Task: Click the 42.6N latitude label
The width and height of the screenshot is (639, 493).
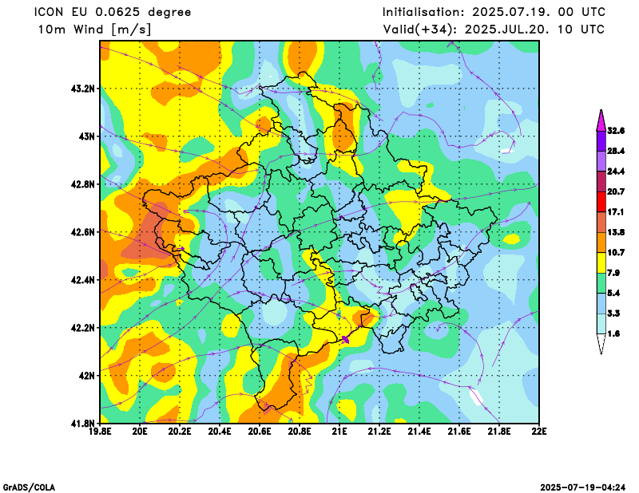Action: point(83,232)
